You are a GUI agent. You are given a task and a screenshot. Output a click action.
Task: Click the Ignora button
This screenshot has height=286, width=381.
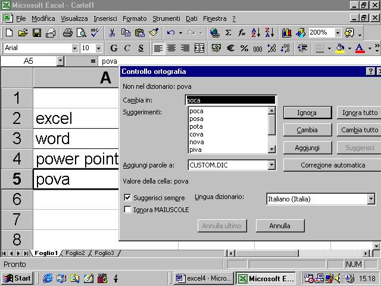click(x=307, y=113)
